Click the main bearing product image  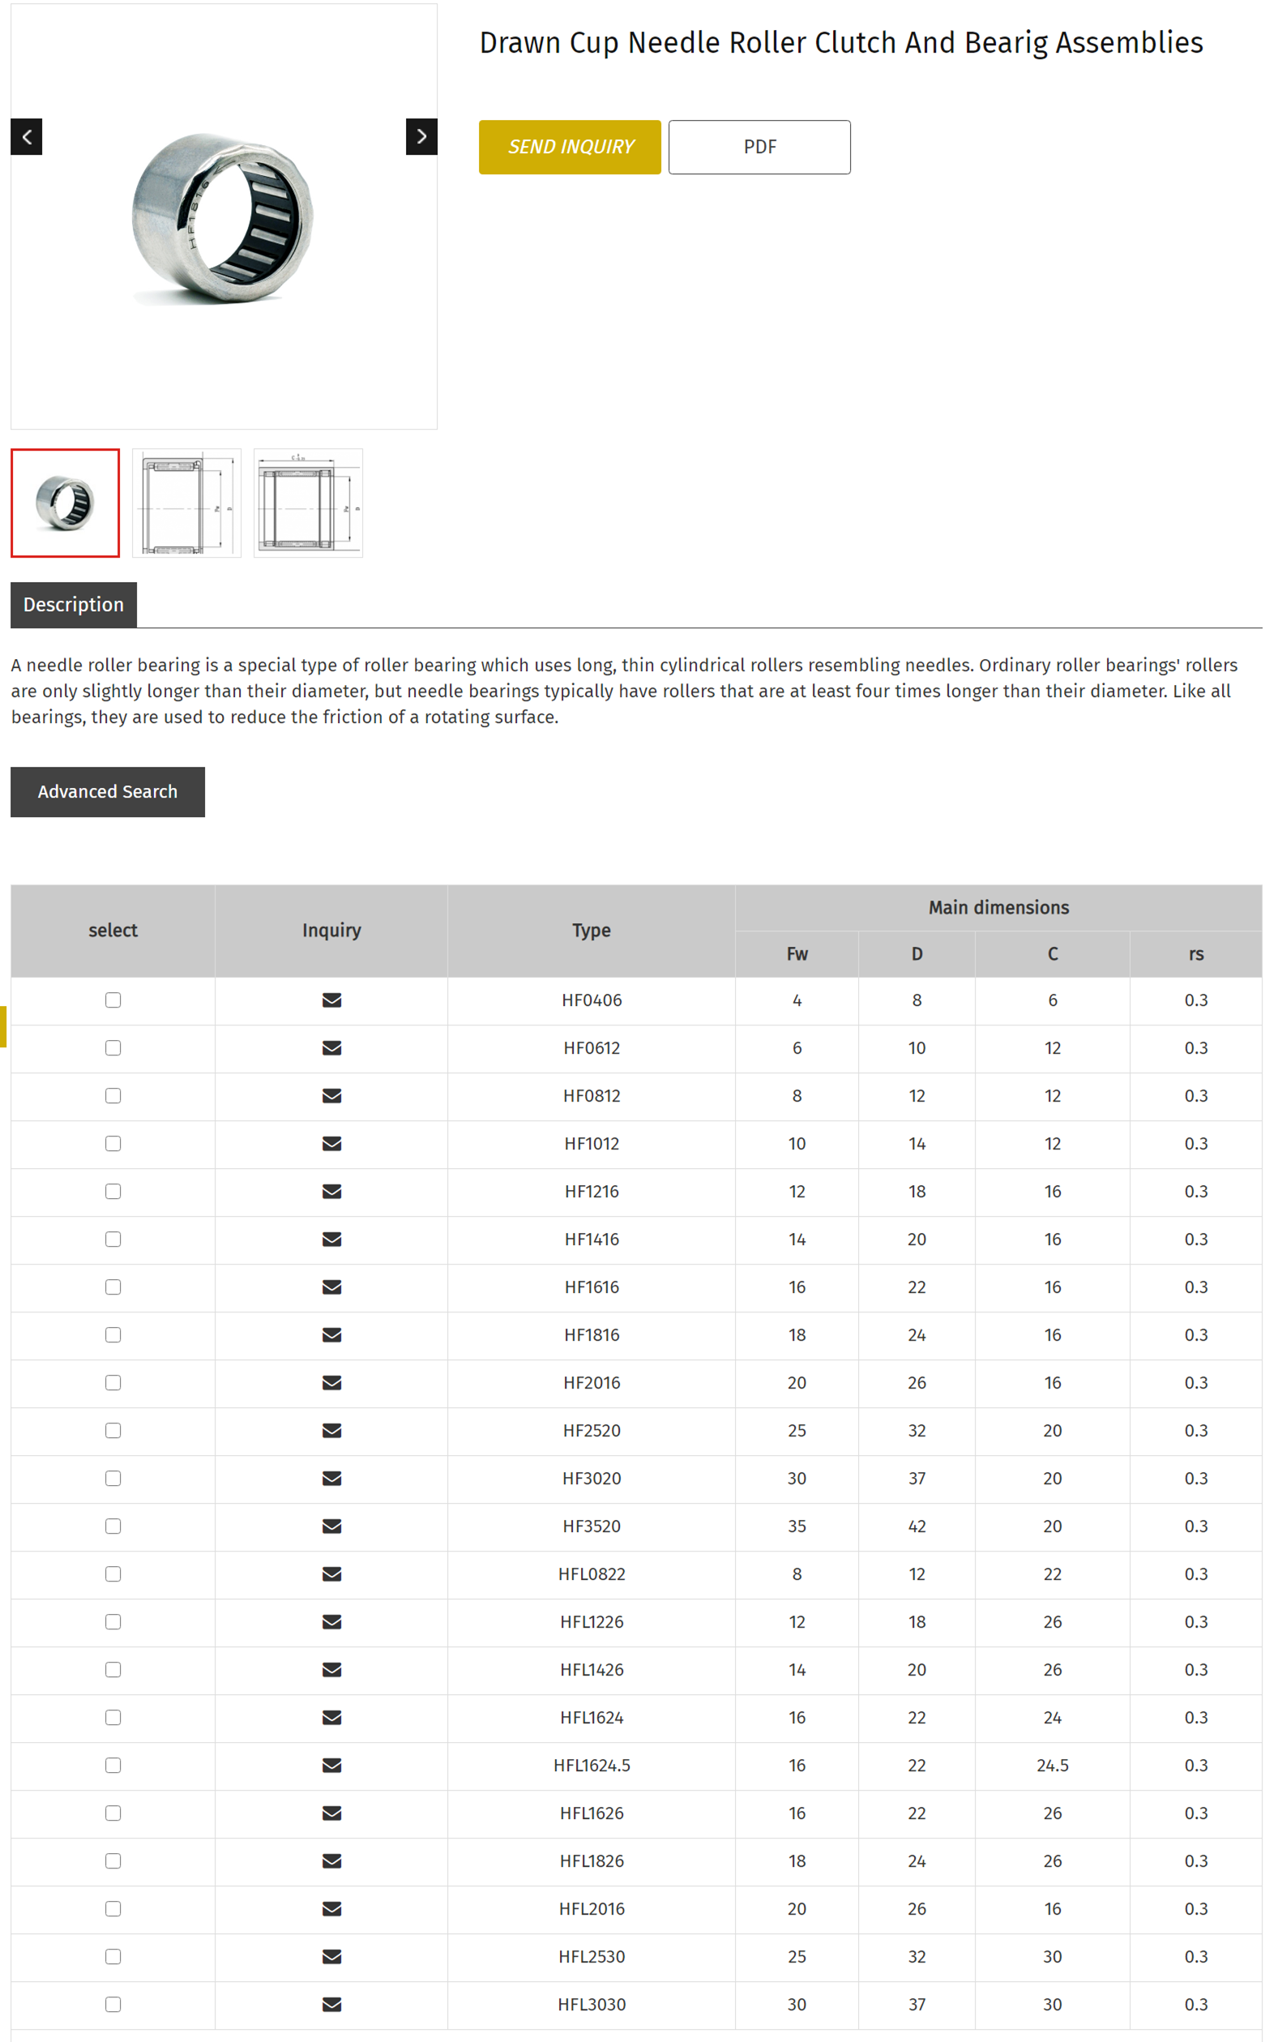click(223, 217)
